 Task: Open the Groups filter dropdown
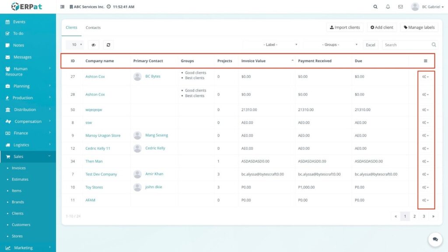331,45
